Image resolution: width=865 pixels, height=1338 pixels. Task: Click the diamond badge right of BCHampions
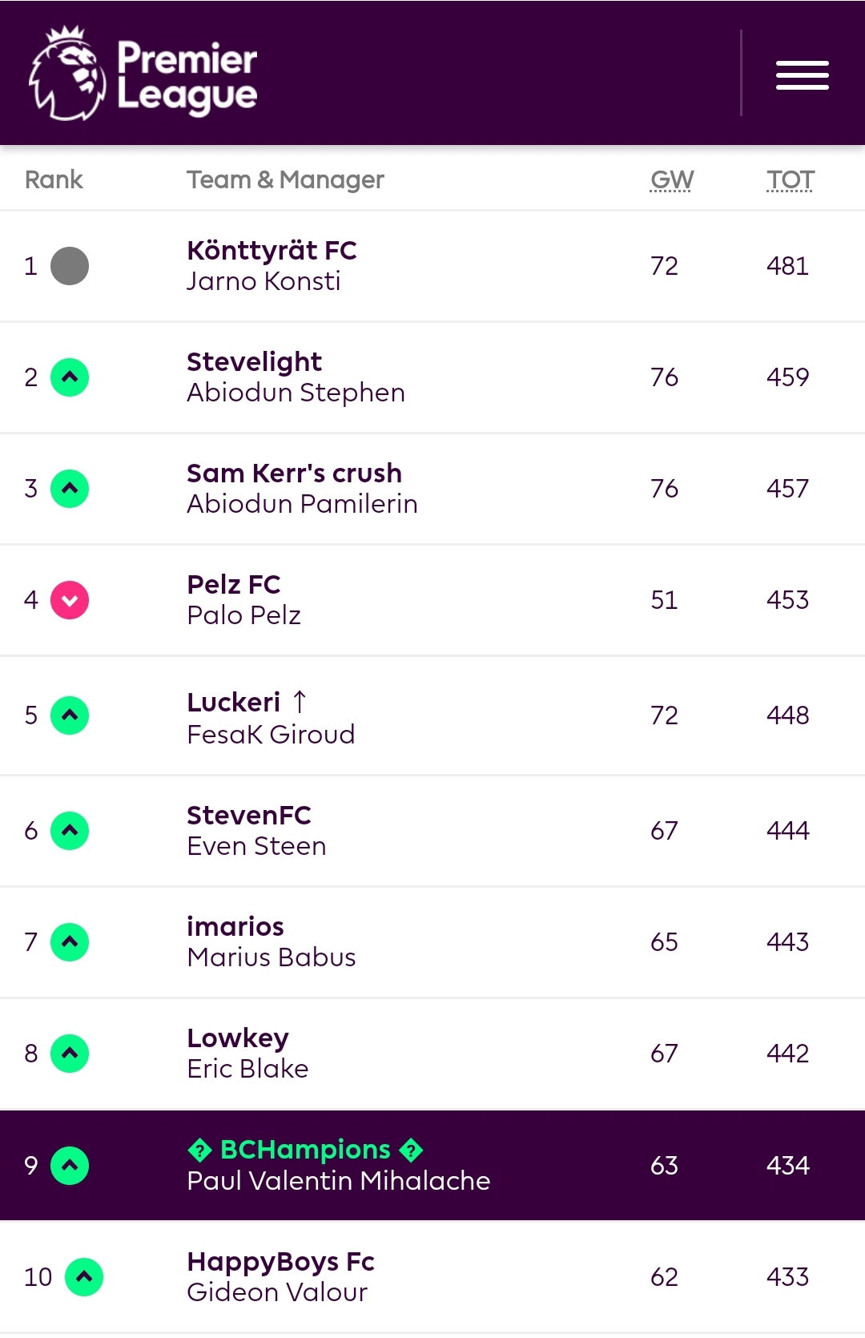(411, 1151)
